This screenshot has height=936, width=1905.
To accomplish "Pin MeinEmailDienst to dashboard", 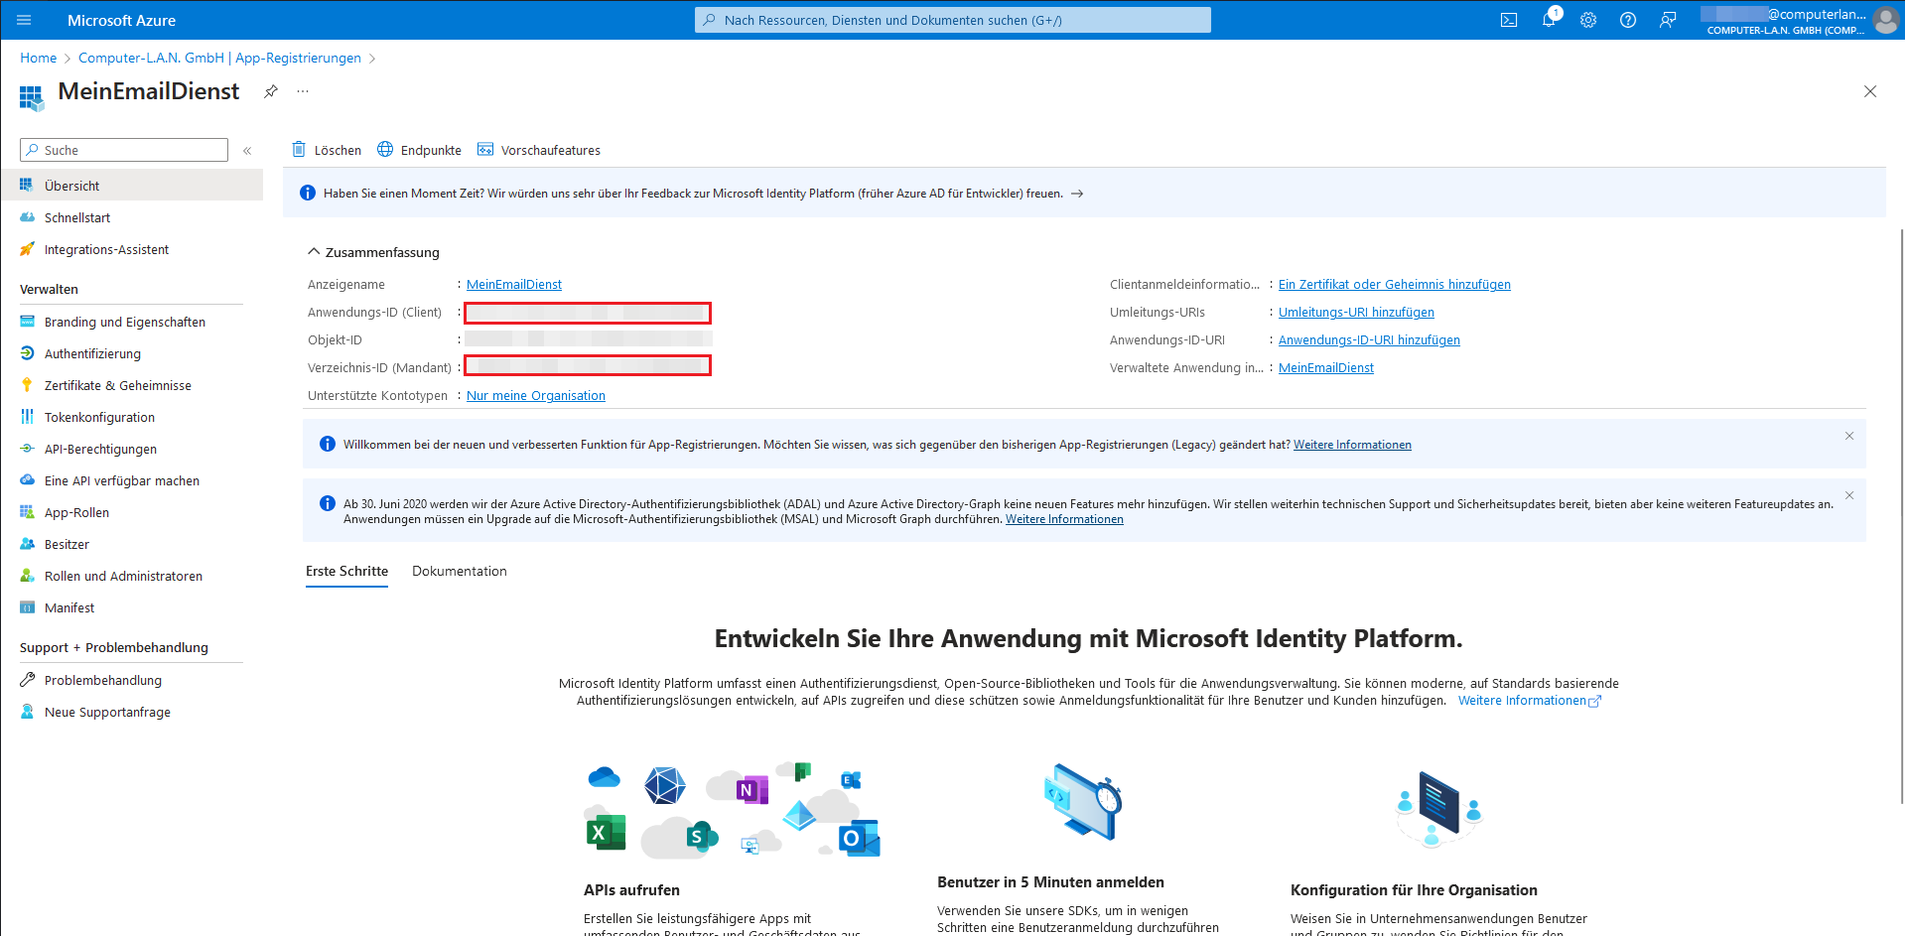I will tap(270, 91).
